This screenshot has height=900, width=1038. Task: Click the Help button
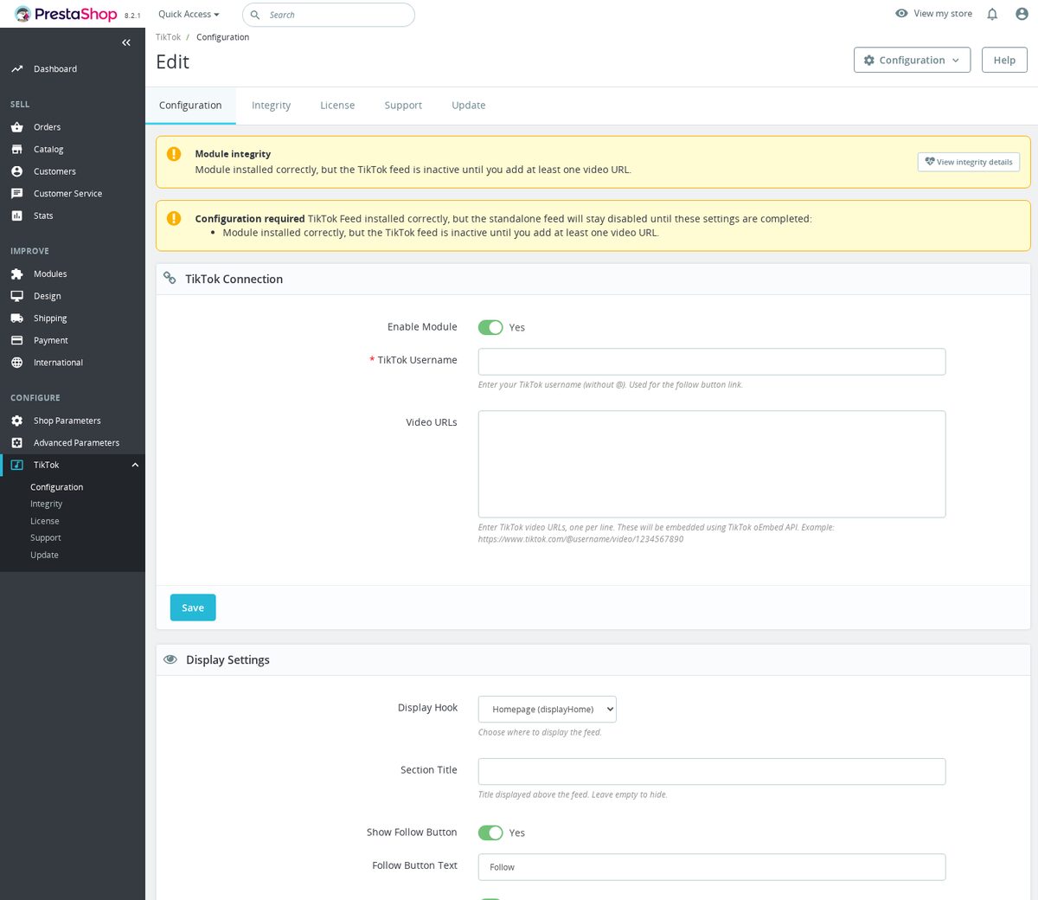pos(1004,61)
